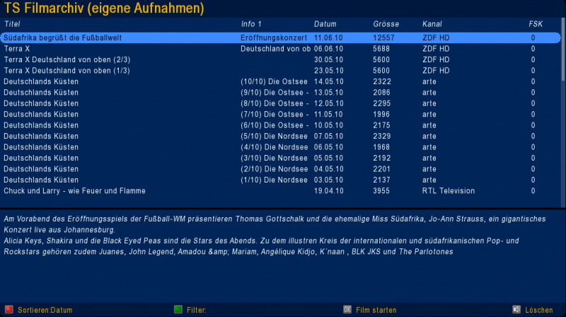Click the TS Filmarchiv (eigene Aufnahmen) title
The width and height of the screenshot is (566, 317).
pyautogui.click(x=104, y=8)
